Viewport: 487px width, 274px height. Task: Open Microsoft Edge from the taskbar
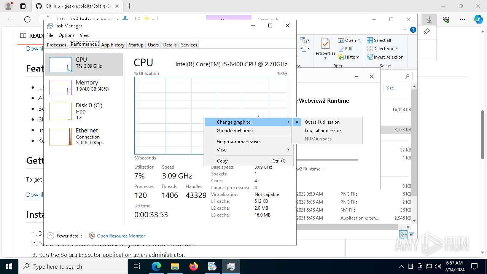tap(156, 266)
